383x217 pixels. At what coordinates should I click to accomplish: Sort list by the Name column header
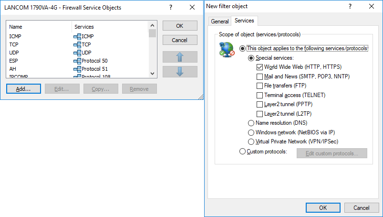38,27
